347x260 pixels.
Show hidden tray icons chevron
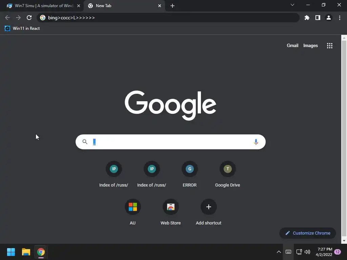coord(279,252)
